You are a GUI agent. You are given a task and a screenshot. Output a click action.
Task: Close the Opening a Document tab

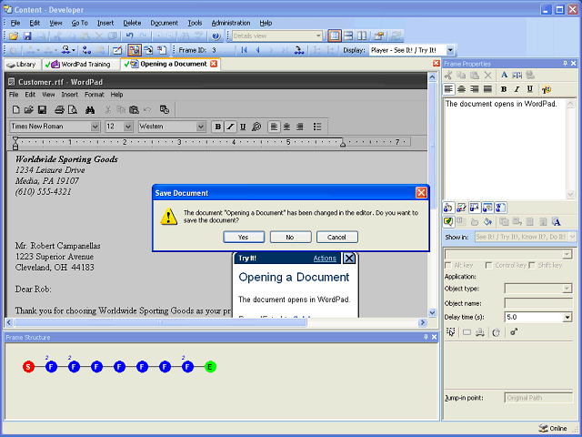214,64
